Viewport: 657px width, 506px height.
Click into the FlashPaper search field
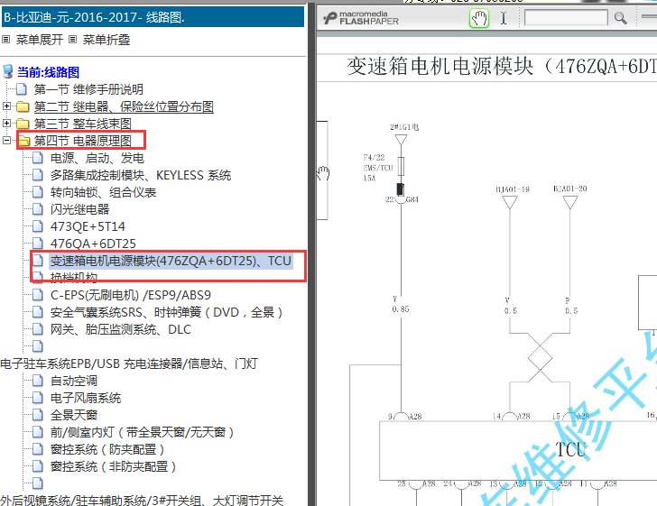[x=566, y=18]
